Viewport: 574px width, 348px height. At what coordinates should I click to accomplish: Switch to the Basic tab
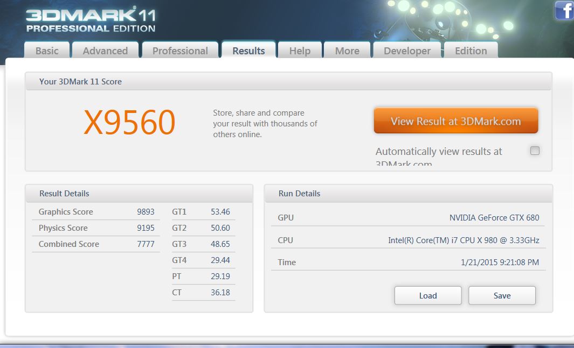coord(47,51)
